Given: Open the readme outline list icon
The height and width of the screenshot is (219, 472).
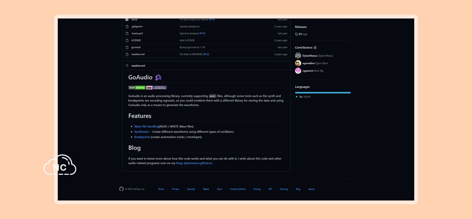Looking at the screenshot, I should [x=127, y=66].
